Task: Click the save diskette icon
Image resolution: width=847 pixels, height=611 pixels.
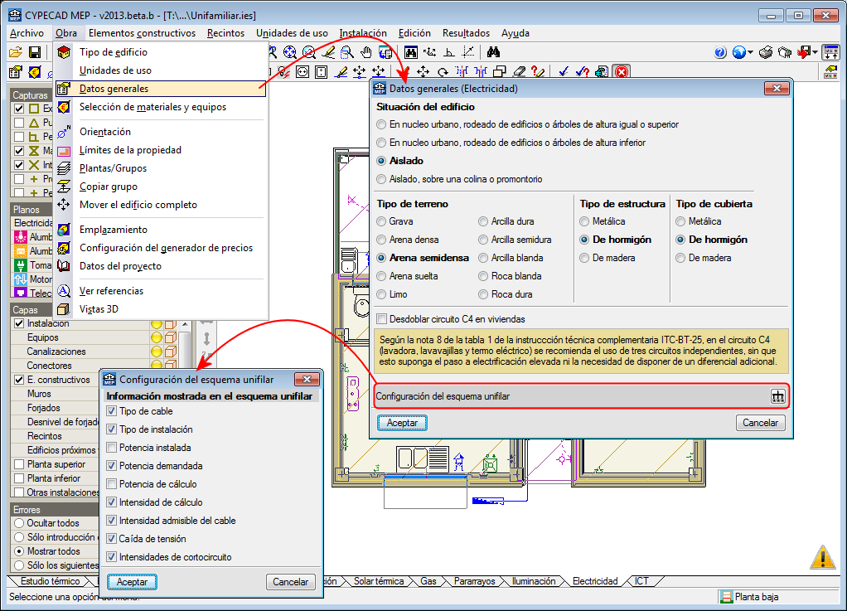Action: pyautogui.click(x=35, y=52)
